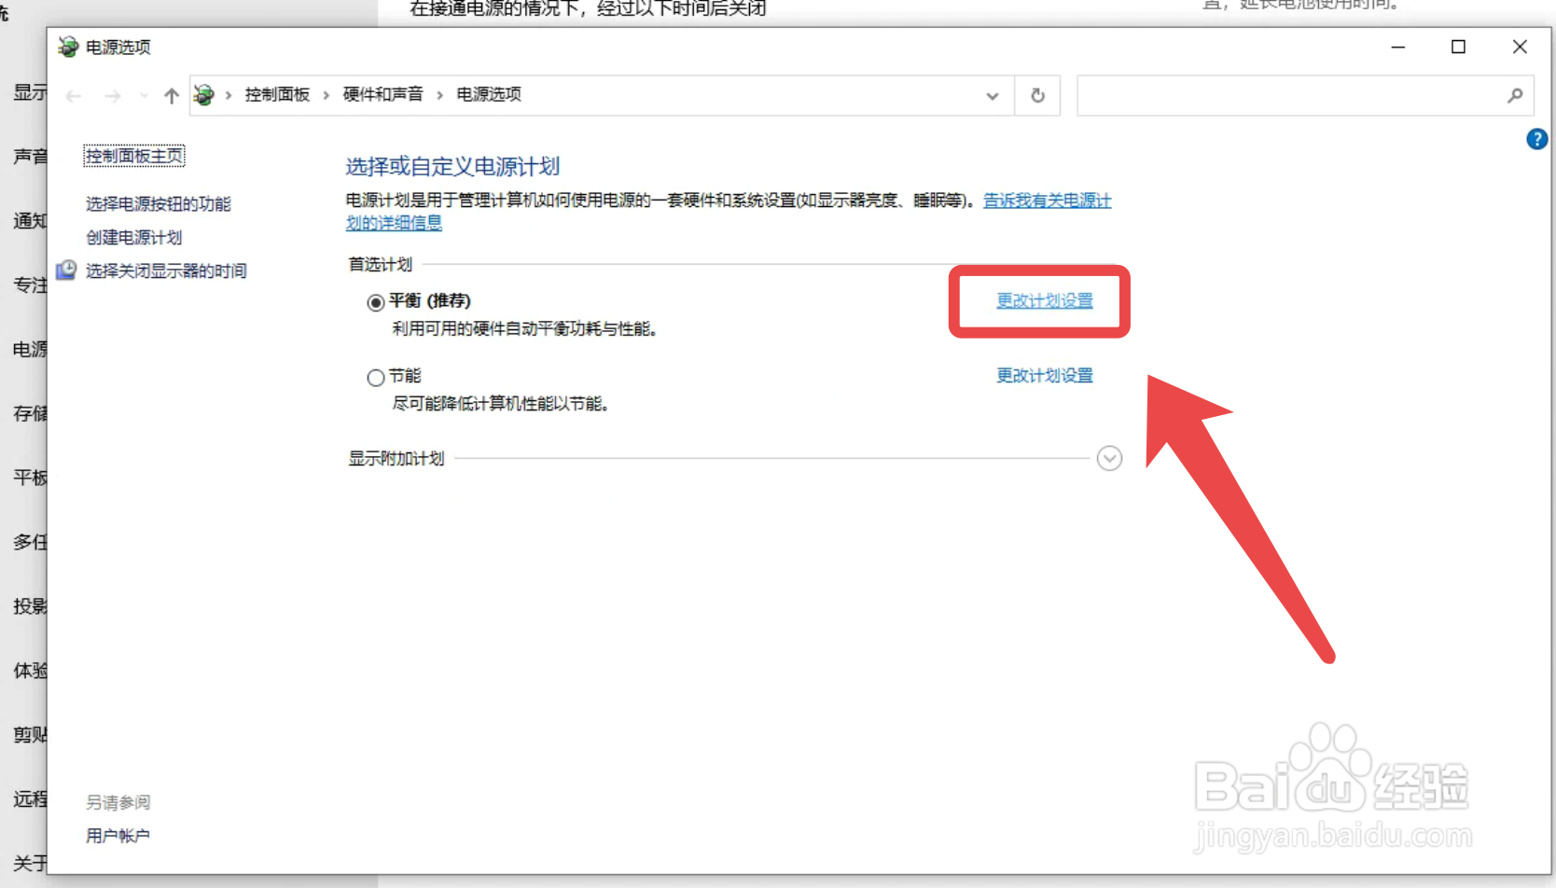Open 控制面板 from the breadcrumb

tap(276, 94)
